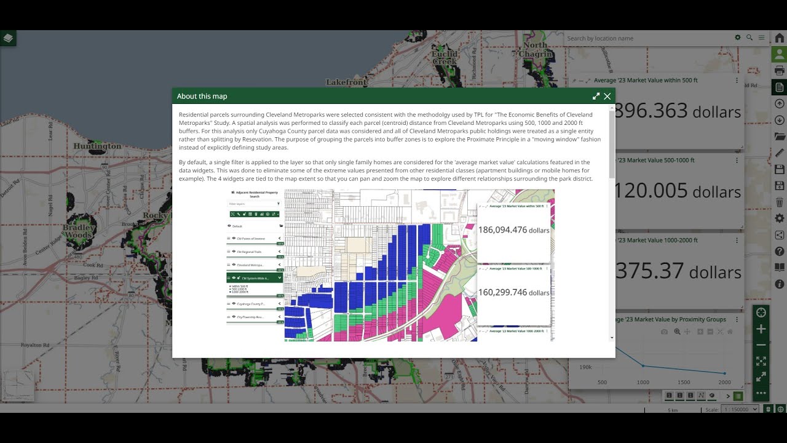Screen dimensions: 787x443
Task: Click the download arrow-down circle icon
Action: pos(779,120)
